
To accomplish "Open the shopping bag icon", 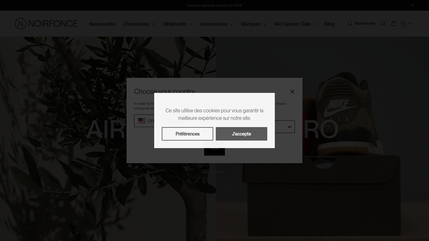I will click(394, 24).
